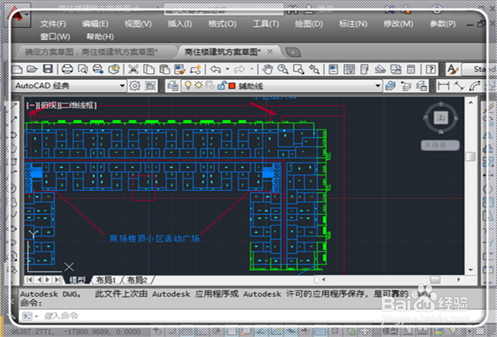Copy selection with Copy icon
Screen dimensions: 497x337
pyautogui.click(x=149, y=69)
